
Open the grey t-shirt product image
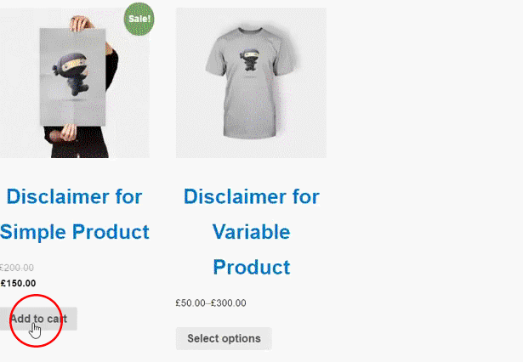pyautogui.click(x=251, y=82)
